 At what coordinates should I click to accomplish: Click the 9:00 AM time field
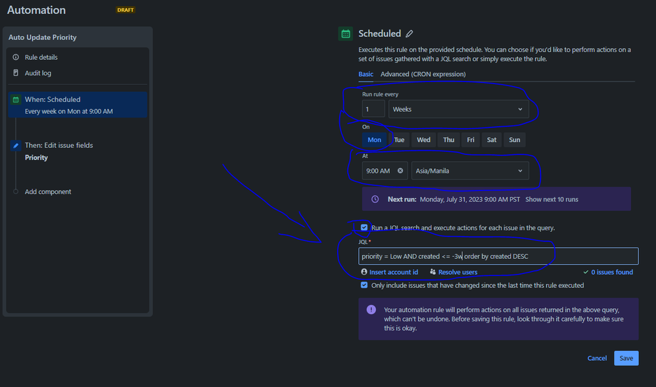pyautogui.click(x=385, y=171)
